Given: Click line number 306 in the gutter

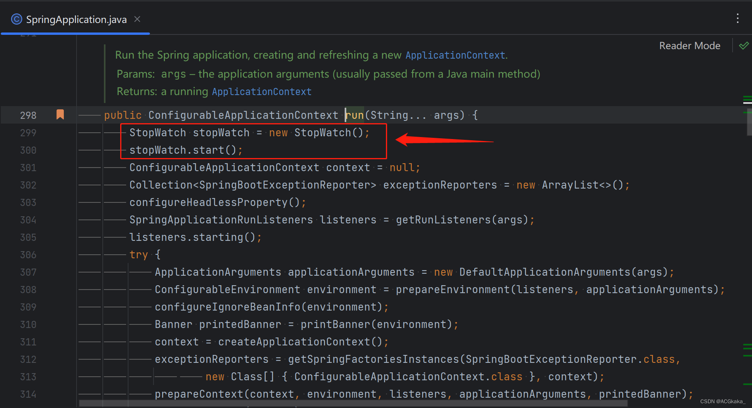Looking at the screenshot, I should pyautogui.click(x=28, y=255).
